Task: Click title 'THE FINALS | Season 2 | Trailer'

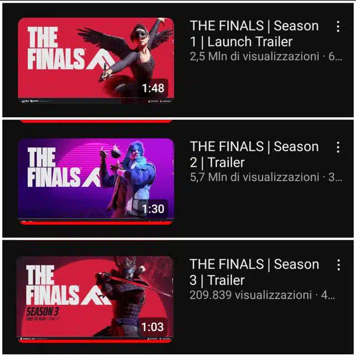Action: (254, 155)
